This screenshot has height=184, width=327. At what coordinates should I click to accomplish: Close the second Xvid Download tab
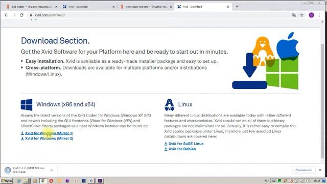click(x=113, y=7)
